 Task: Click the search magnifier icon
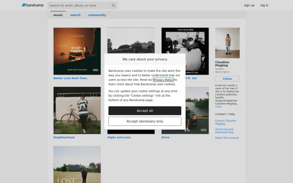[113, 5]
